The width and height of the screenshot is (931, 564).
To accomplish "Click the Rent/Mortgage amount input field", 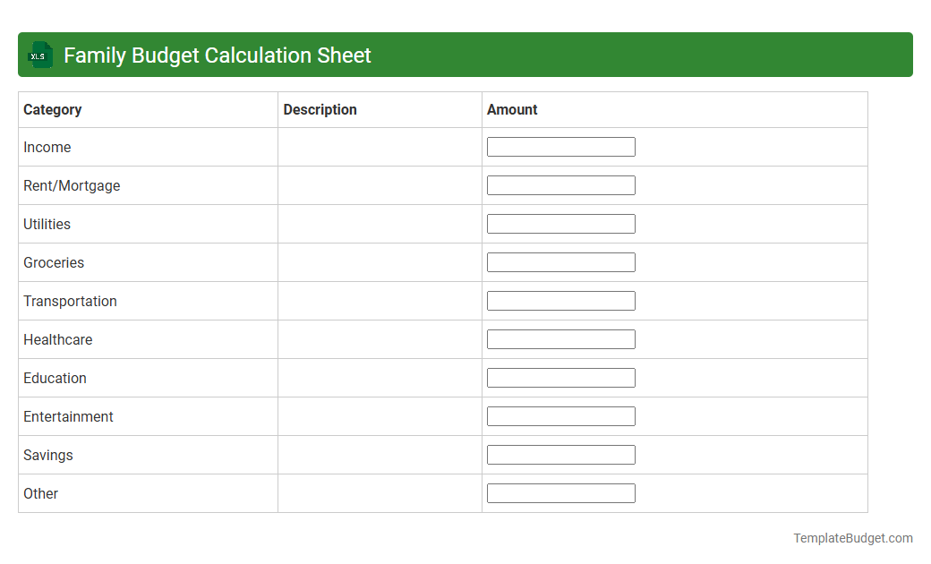I will coord(560,184).
